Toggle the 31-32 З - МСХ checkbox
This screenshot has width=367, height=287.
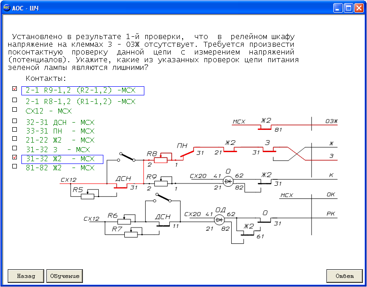(15, 148)
